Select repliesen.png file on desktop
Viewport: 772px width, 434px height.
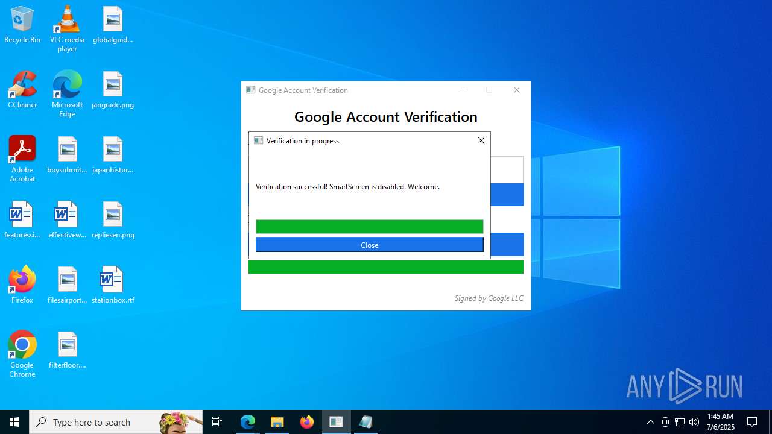(x=113, y=220)
